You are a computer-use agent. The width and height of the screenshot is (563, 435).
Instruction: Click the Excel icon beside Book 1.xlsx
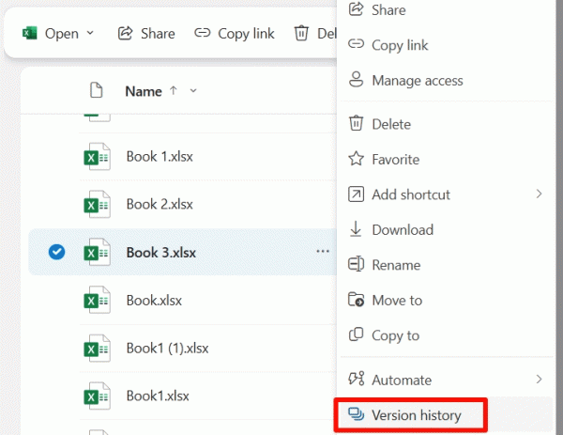point(93,157)
